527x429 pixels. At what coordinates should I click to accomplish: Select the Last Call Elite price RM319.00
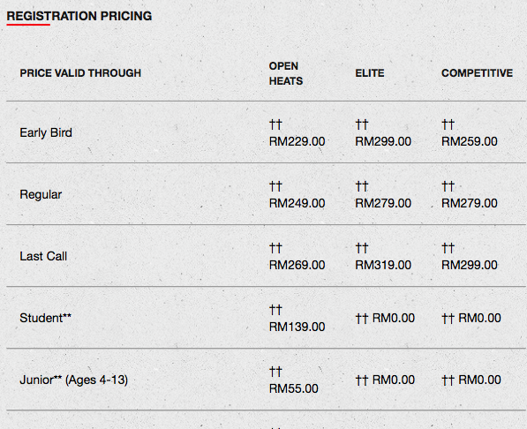coord(383,265)
